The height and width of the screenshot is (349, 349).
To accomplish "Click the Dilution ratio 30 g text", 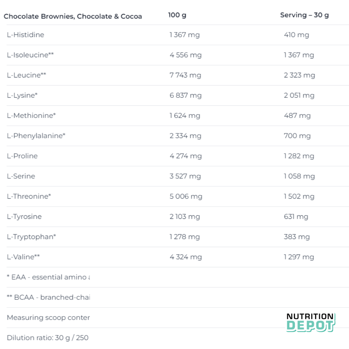I will (48, 338).
